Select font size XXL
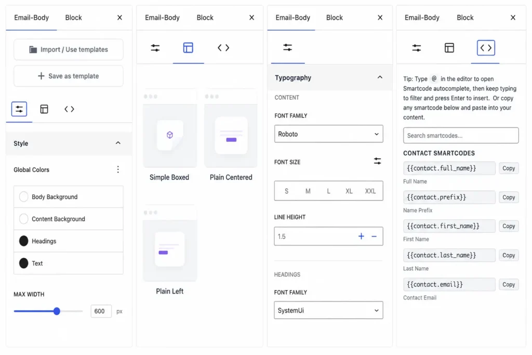This screenshot has width=532, height=355. [x=370, y=191]
